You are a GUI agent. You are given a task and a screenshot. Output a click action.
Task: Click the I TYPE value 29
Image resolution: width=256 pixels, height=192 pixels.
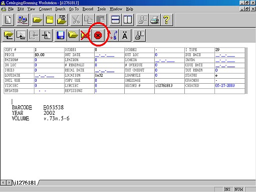coord(217,50)
